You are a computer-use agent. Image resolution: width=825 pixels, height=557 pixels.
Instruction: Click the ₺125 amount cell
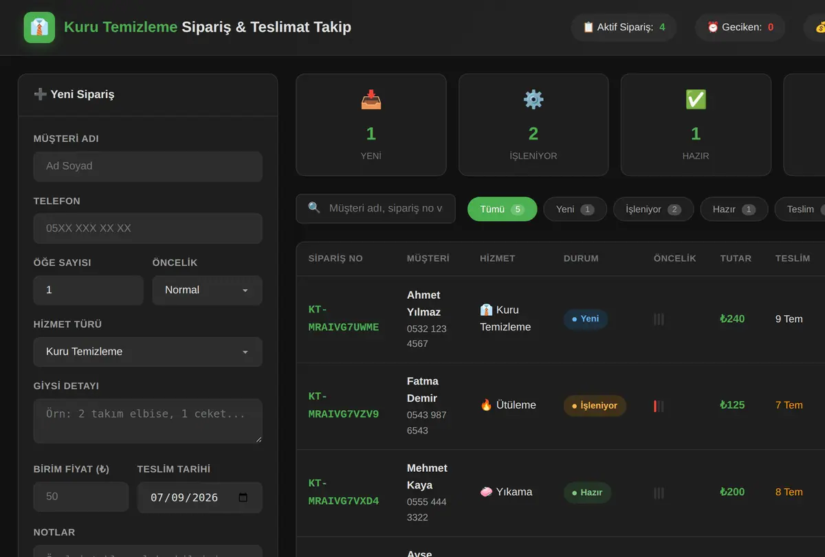732,405
